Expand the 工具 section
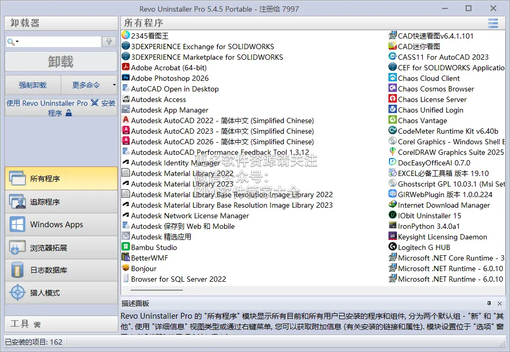Image resolution: width=510 pixels, height=352 pixels. (61, 324)
